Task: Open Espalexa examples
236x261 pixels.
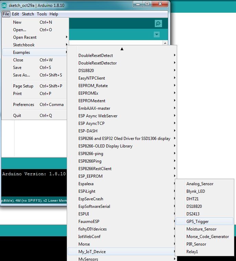Action: tap(121, 183)
